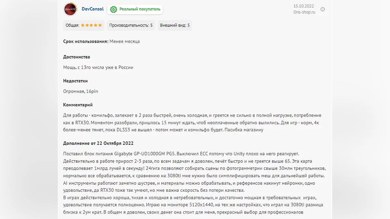Select the "Внешний вид: 5" rating chip
This screenshot has height=219, width=390.
tap(175, 25)
